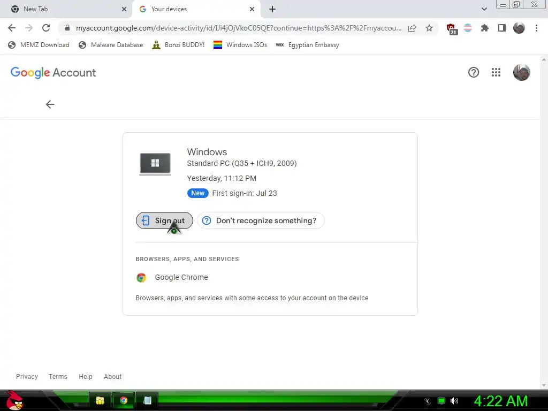Click the network monitor tray icon
The width and height of the screenshot is (548, 411).
tap(442, 401)
